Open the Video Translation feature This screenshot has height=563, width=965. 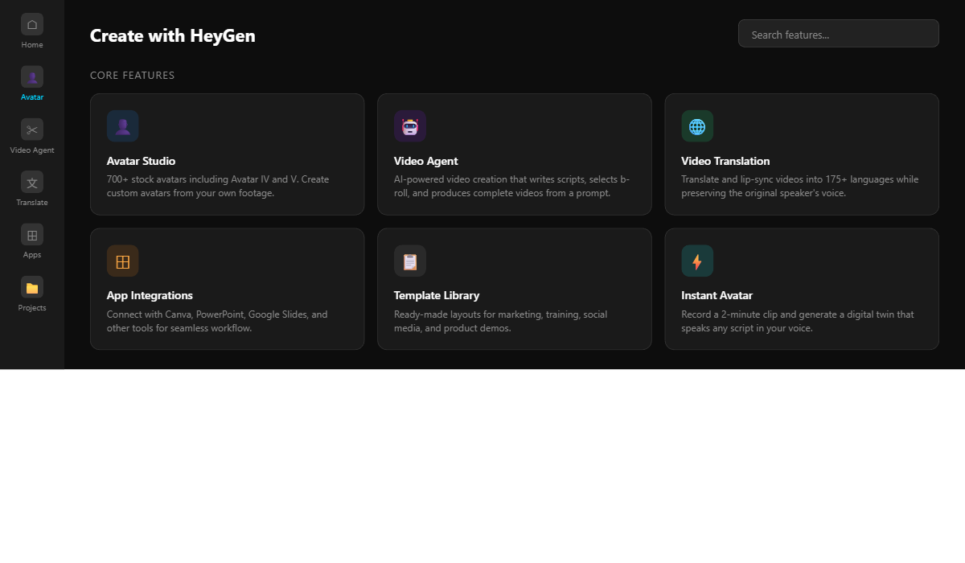point(801,154)
